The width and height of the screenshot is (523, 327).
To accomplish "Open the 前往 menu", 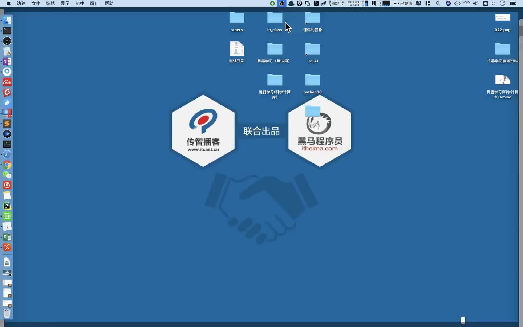I will pos(80,3).
